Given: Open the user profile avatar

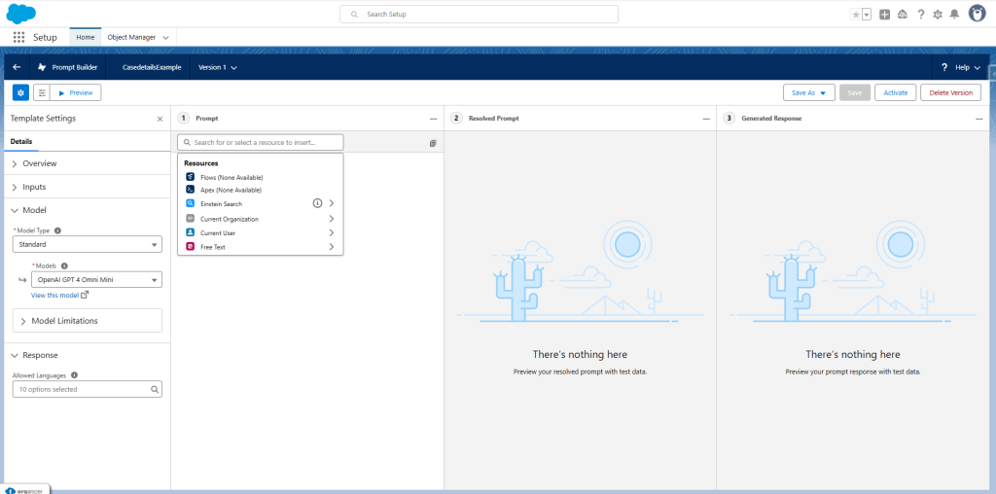Looking at the screenshot, I should coord(977,14).
